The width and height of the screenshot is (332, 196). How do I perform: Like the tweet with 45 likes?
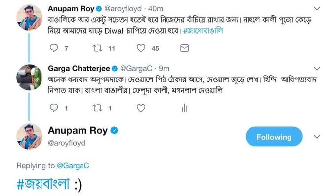point(141,48)
